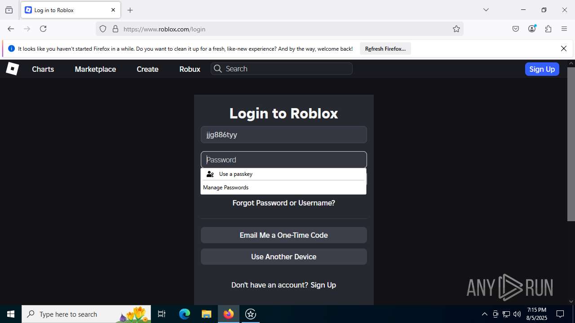
Task: Go forward one page
Action: (x=27, y=29)
